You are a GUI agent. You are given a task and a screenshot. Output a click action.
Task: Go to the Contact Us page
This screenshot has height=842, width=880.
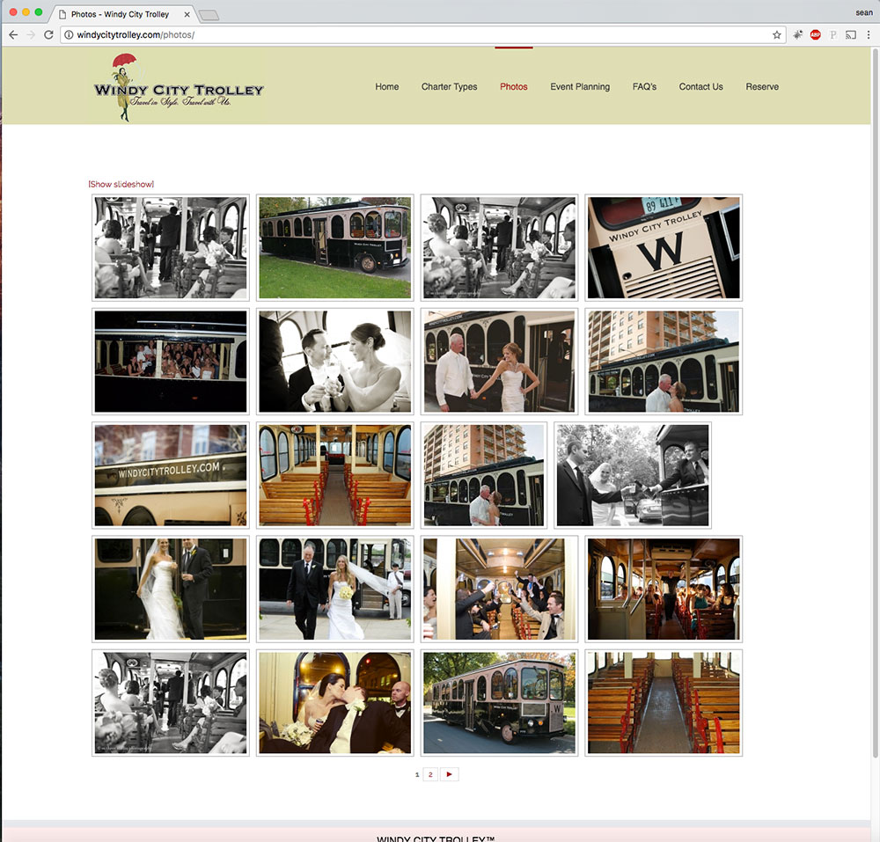click(x=700, y=87)
